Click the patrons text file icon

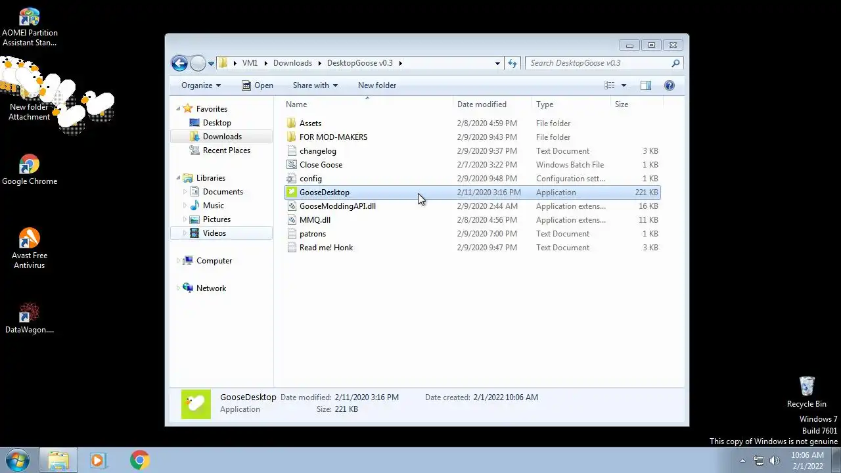[x=292, y=234]
